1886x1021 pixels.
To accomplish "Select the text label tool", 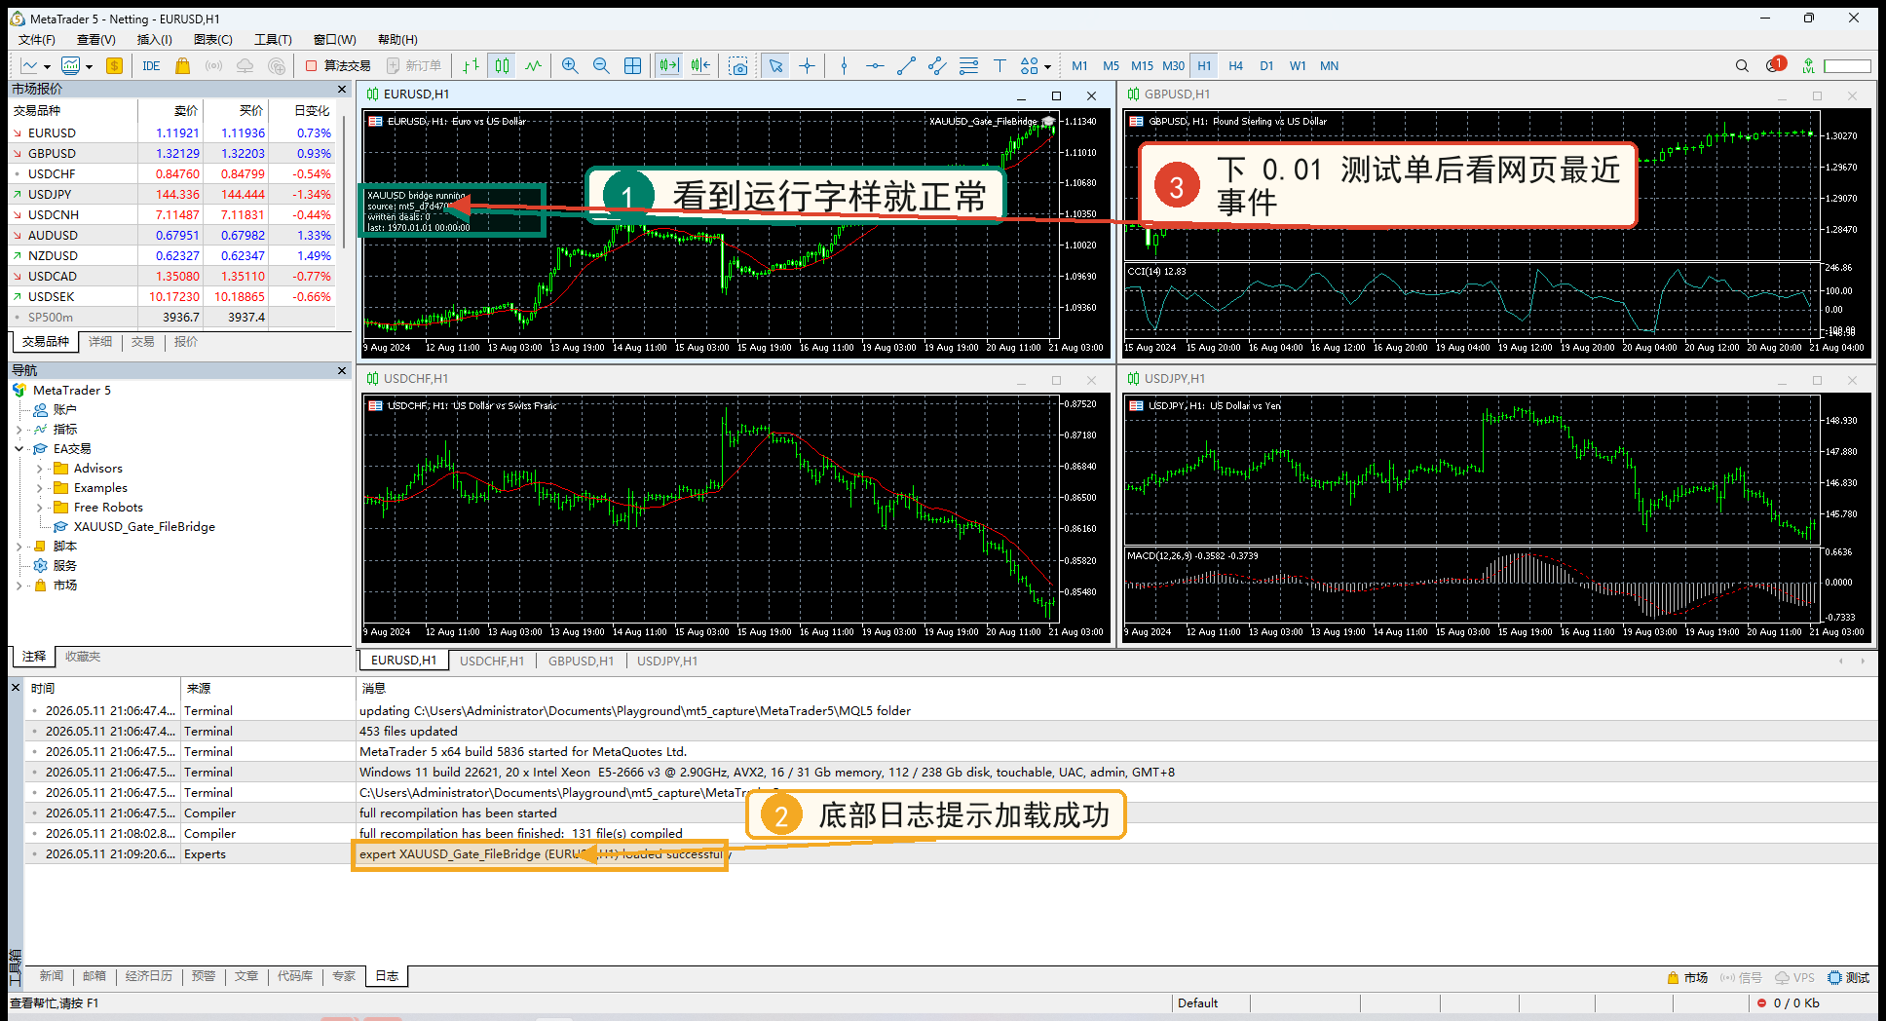I will 1000,66.
